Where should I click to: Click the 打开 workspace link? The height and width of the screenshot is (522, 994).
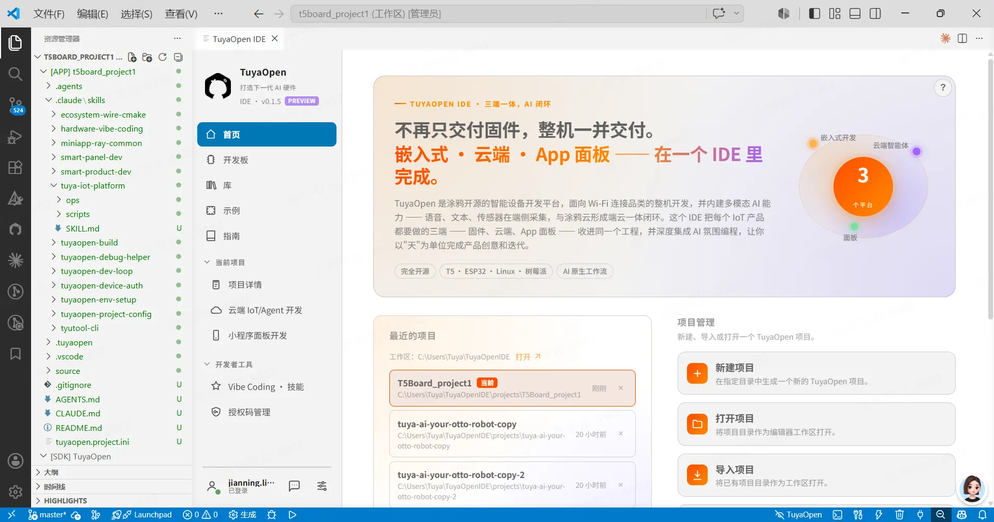[x=528, y=357]
